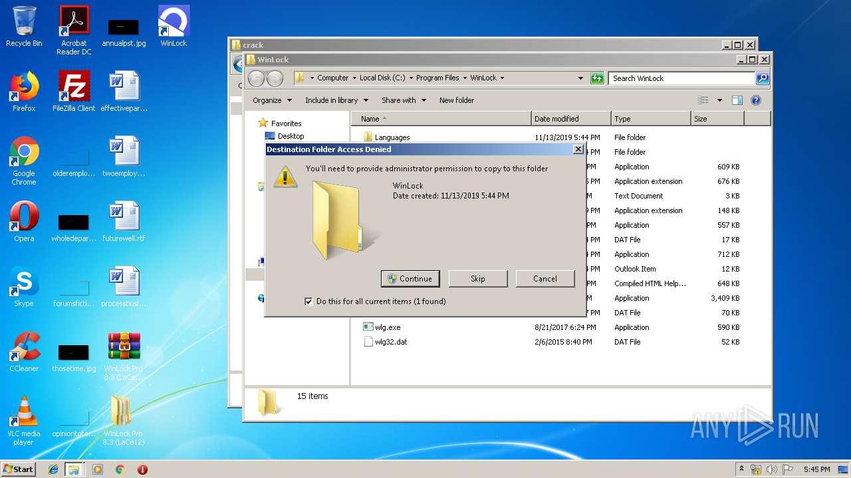Screen dimensions: 851x478
Task: Click the Name column header
Action: click(x=441, y=119)
